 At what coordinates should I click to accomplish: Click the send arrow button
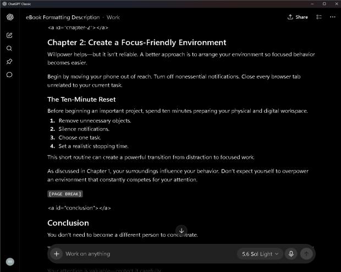(306, 254)
